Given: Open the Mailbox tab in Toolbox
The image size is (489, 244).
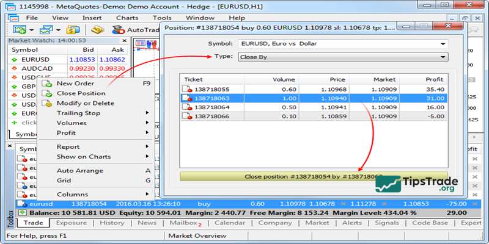Looking at the screenshot, I should coord(183,223).
